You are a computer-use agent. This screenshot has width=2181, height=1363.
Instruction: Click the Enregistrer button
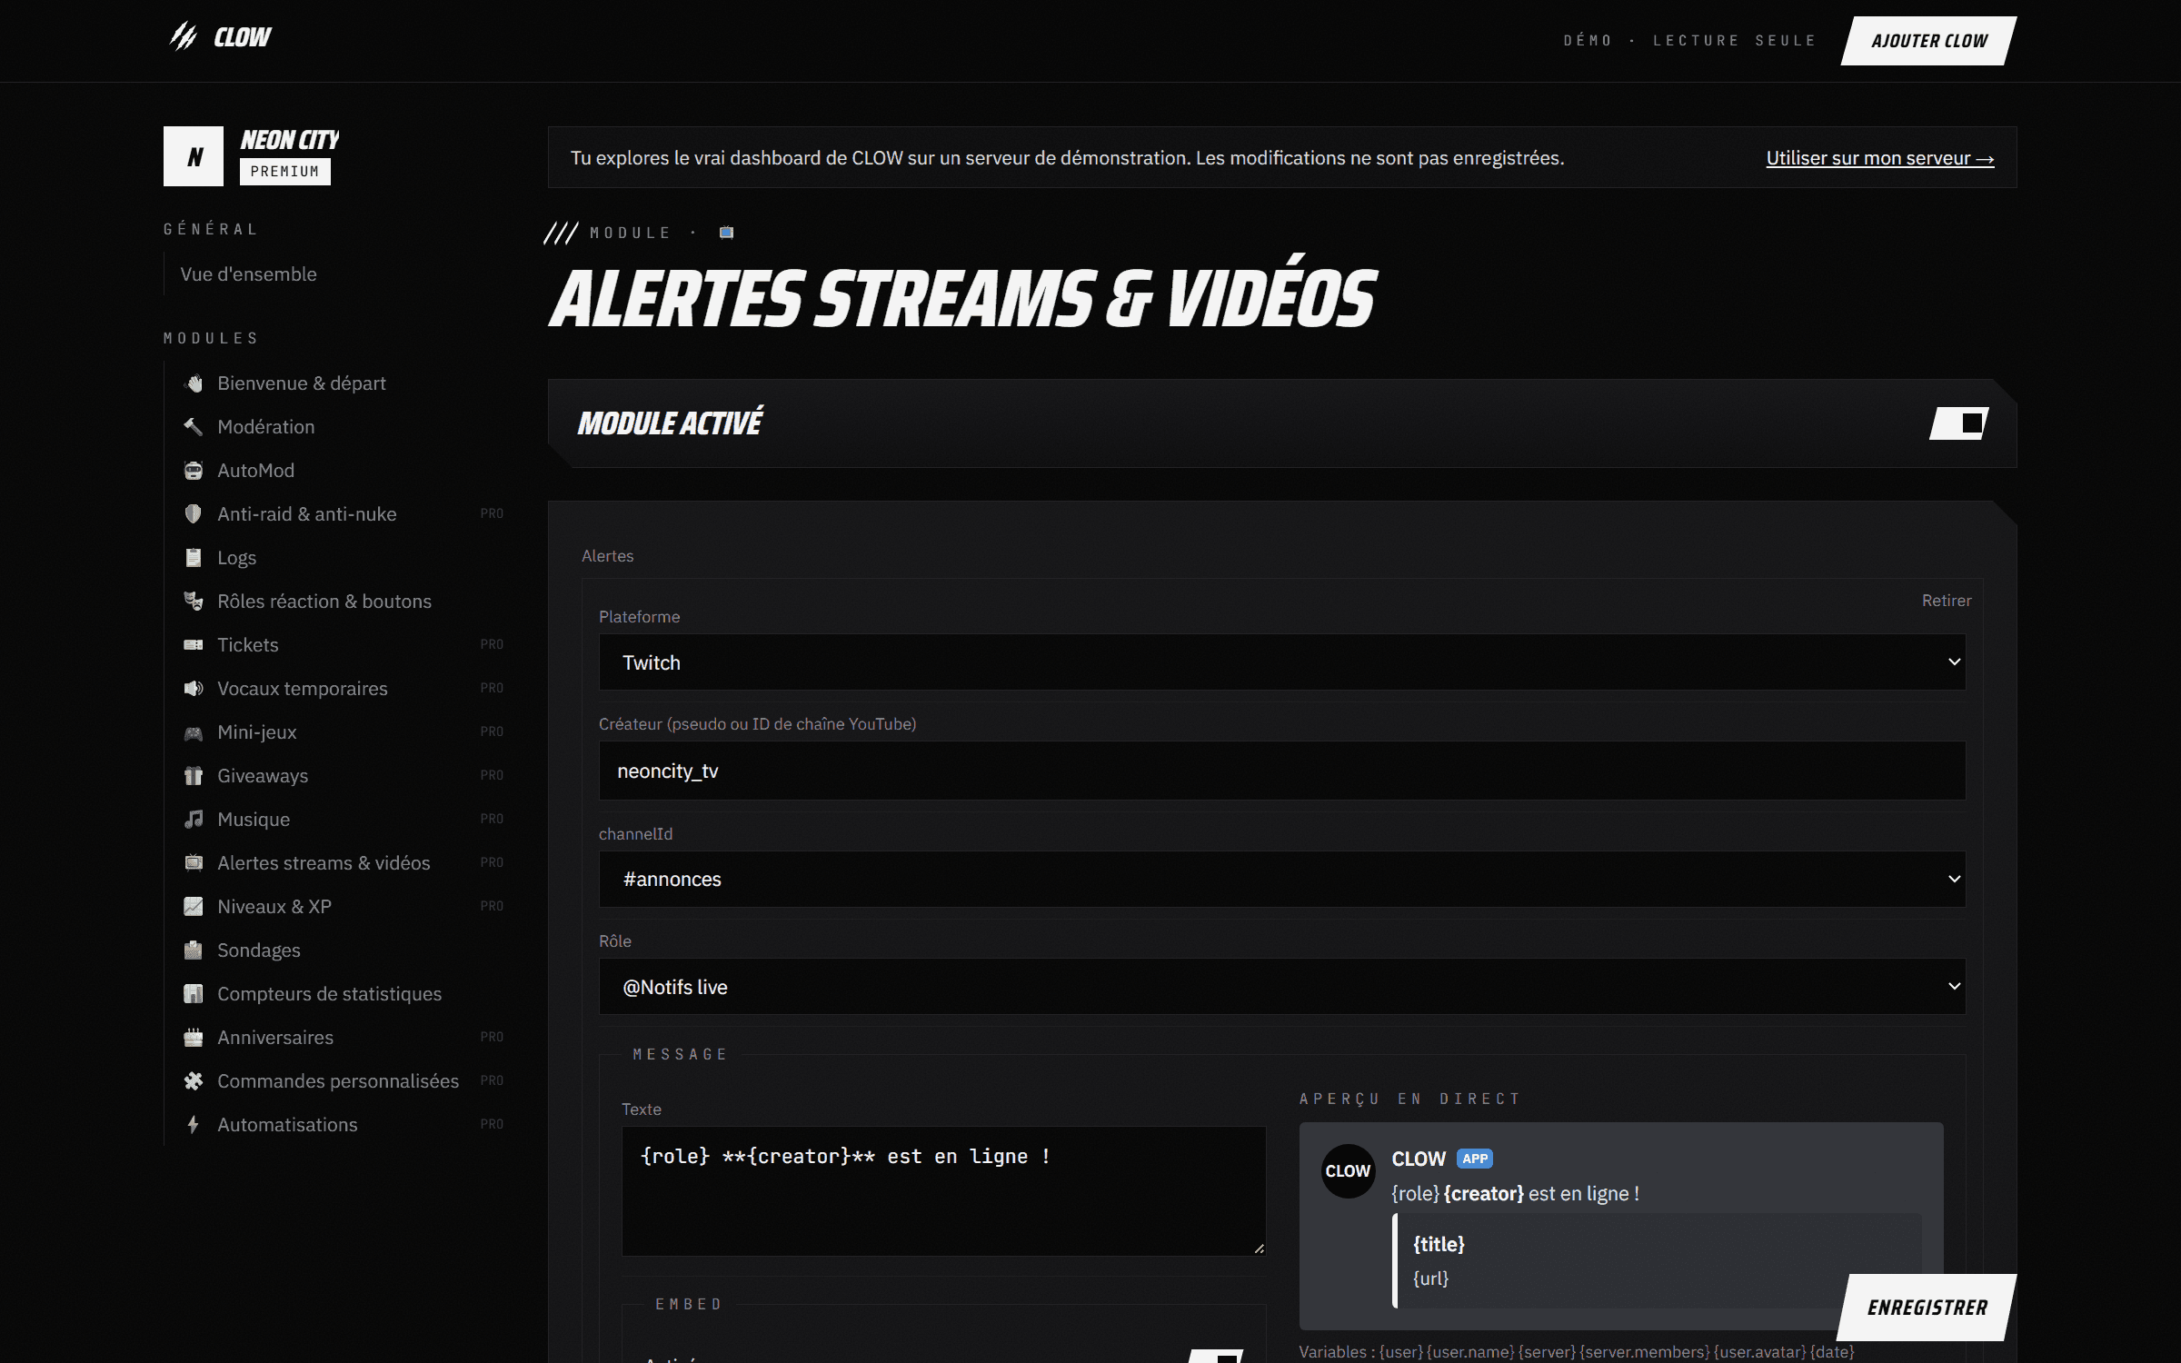[x=1927, y=1308]
